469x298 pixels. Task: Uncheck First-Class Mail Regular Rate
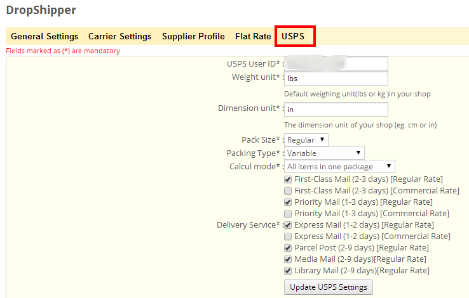click(x=288, y=179)
